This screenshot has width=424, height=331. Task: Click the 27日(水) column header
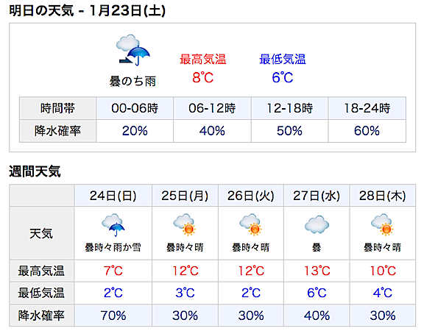pyautogui.click(x=317, y=196)
